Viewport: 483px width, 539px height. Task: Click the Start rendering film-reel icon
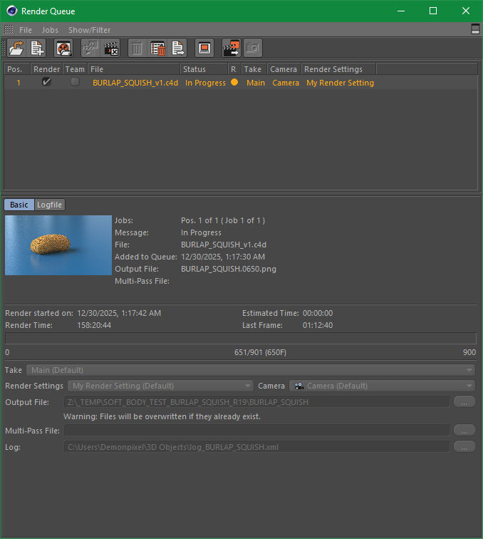(x=64, y=48)
